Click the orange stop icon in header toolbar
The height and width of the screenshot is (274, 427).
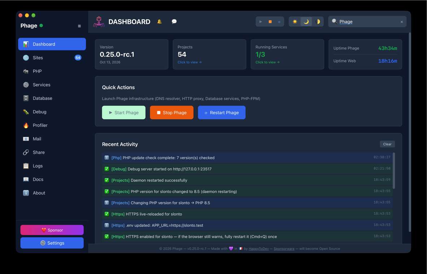click(x=270, y=22)
